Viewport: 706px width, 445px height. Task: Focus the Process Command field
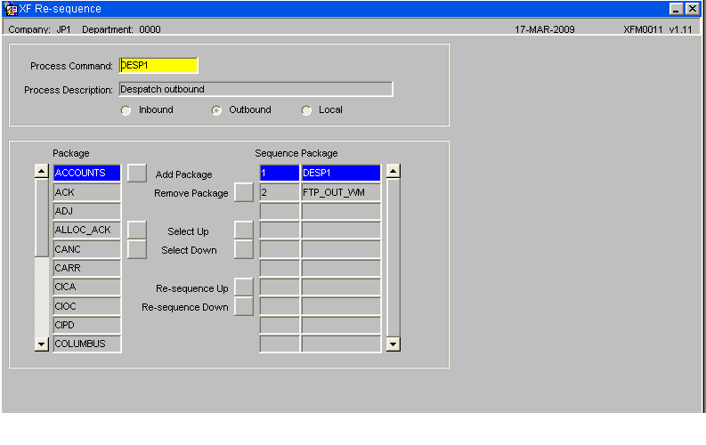(158, 65)
